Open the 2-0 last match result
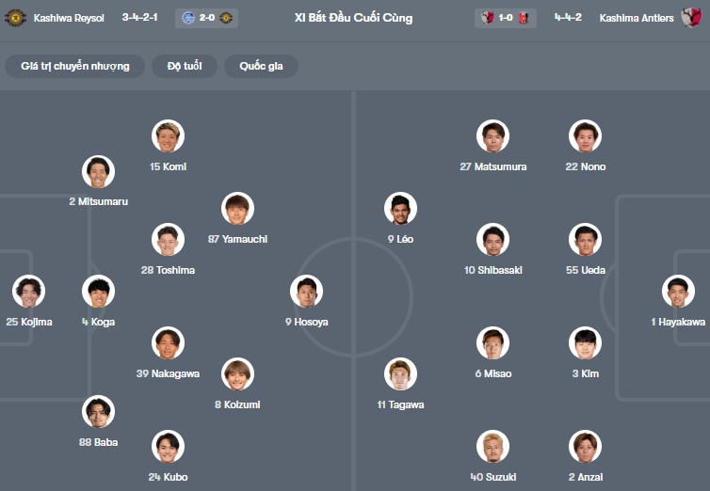710x491 pixels. coord(206,18)
